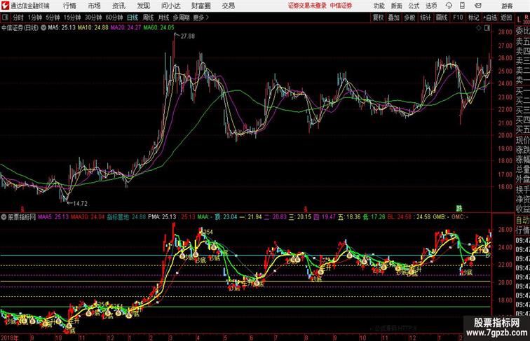This screenshot has height=341, width=530.
Task: Click the diamond icon above main chart
Action: pos(479,28)
